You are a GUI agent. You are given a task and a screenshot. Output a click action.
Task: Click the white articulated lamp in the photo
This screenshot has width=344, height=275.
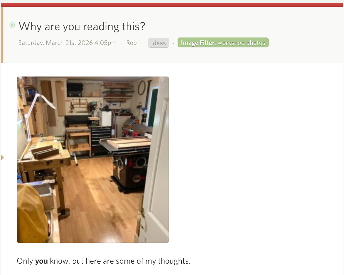[39, 111]
